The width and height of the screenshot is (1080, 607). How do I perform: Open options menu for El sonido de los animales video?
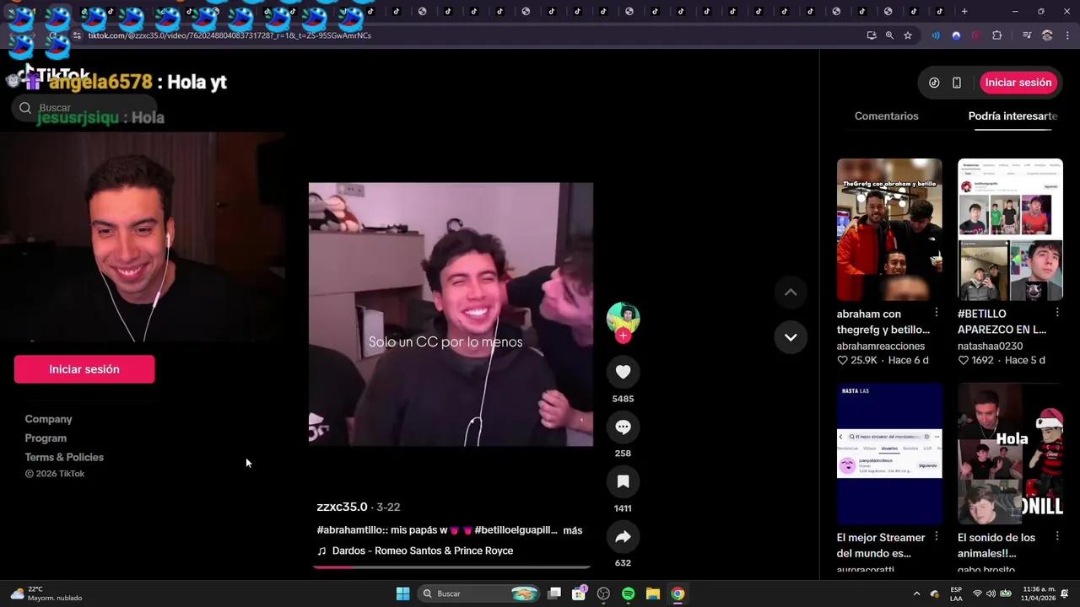point(1057,537)
